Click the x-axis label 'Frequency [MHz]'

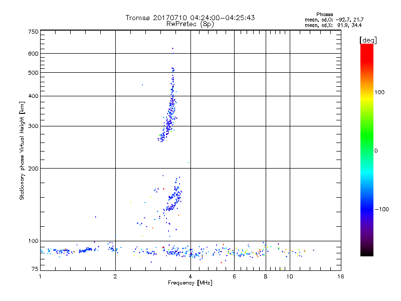point(190,283)
